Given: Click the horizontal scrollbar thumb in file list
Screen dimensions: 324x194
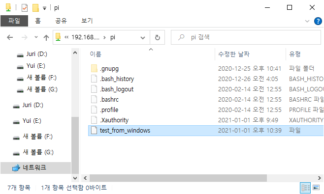Looking at the screenshot, I should point(178,178).
